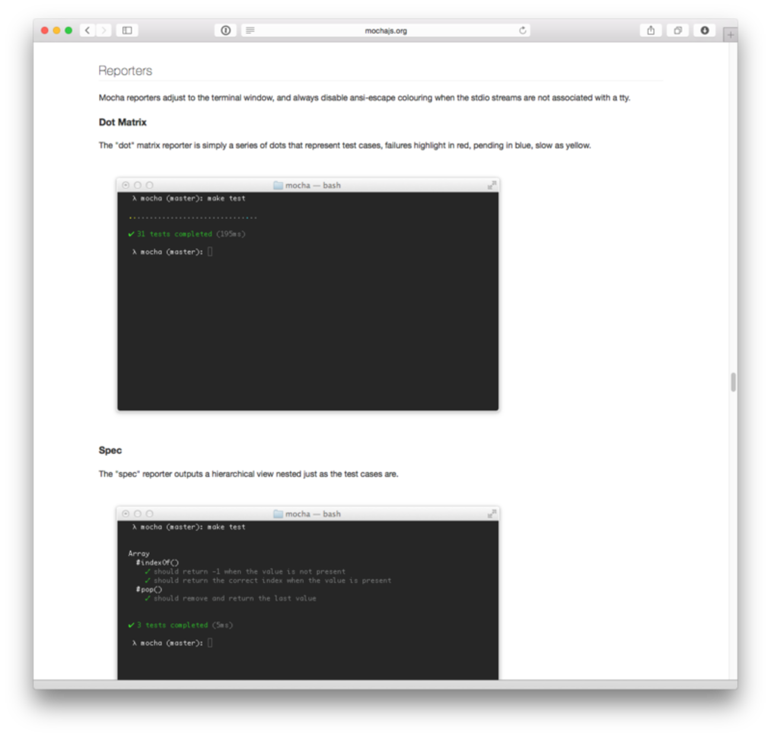The width and height of the screenshot is (771, 737).
Task: Click the Reporters section heading
Action: (x=125, y=71)
